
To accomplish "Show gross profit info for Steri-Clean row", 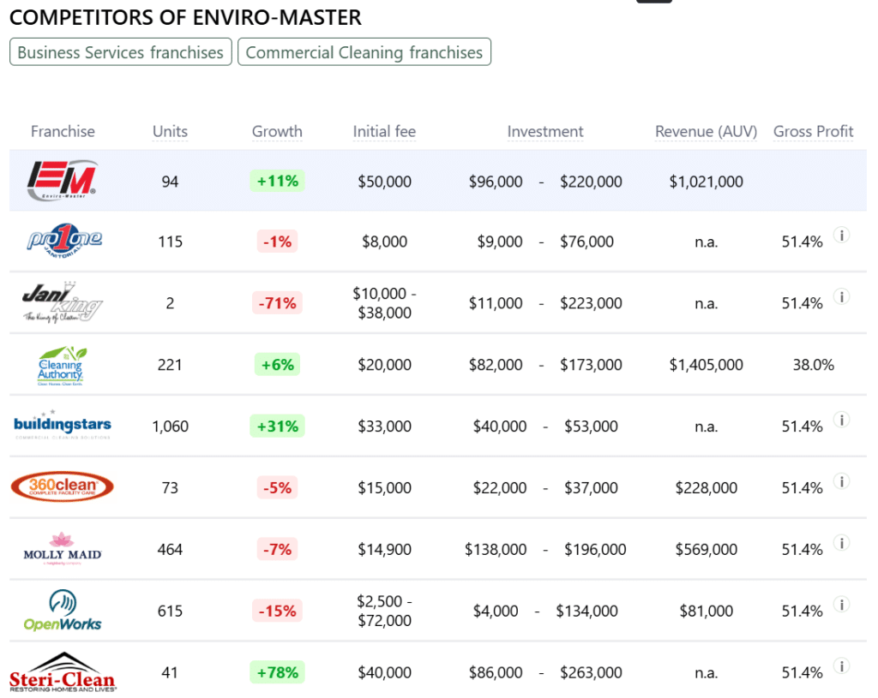I will click(x=842, y=665).
